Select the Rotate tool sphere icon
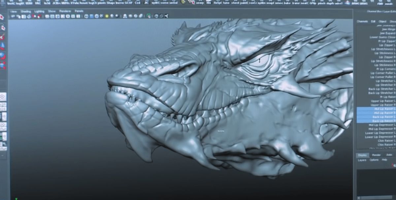This screenshot has width=396, height=200. [x=3, y=55]
